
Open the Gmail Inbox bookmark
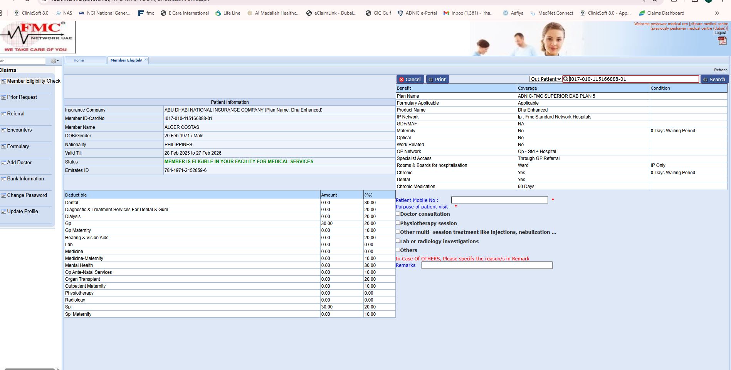coord(468,13)
